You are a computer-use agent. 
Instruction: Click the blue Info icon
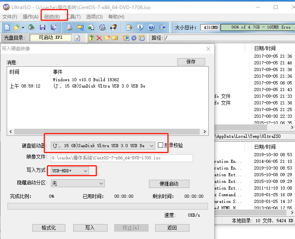tap(140, 27)
